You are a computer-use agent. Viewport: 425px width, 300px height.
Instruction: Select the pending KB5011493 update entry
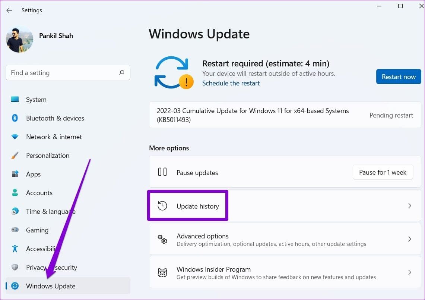tap(252, 115)
